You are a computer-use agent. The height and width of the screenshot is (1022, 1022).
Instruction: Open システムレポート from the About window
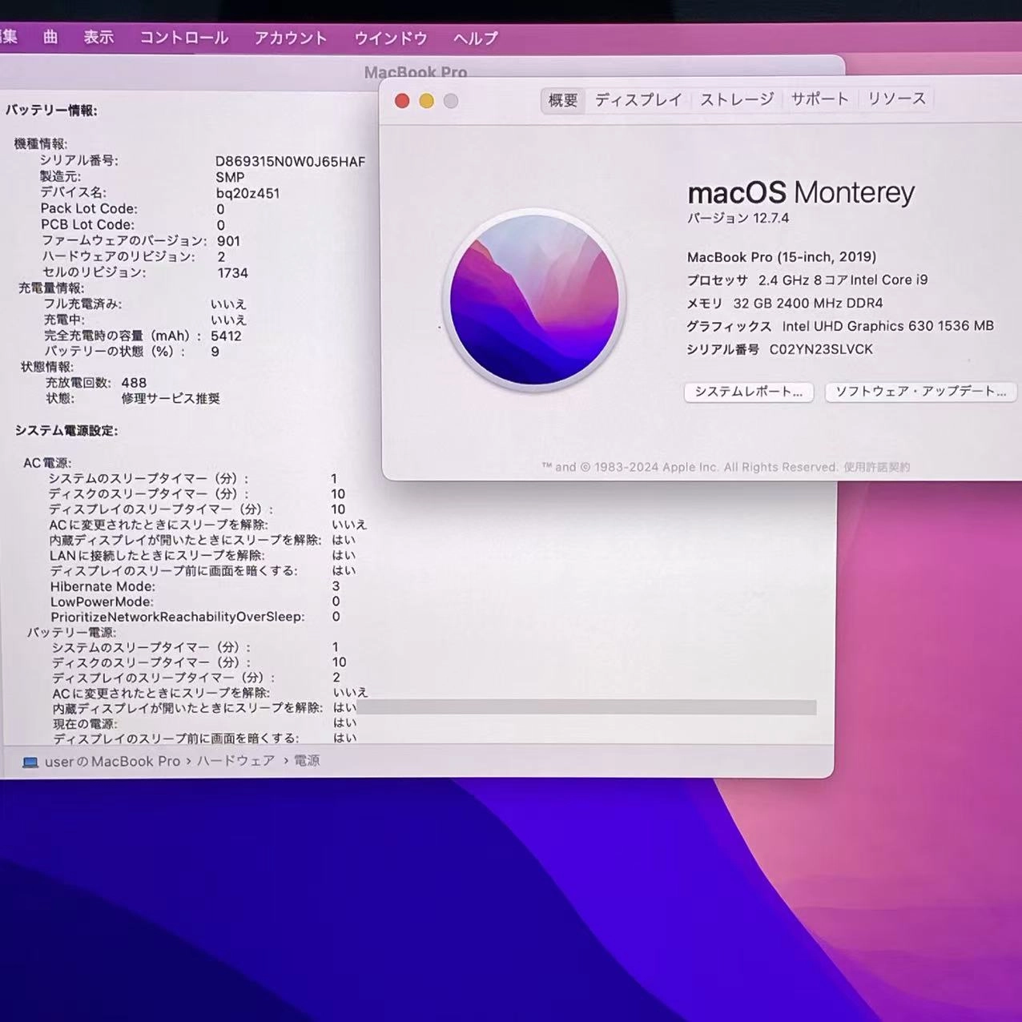point(748,392)
